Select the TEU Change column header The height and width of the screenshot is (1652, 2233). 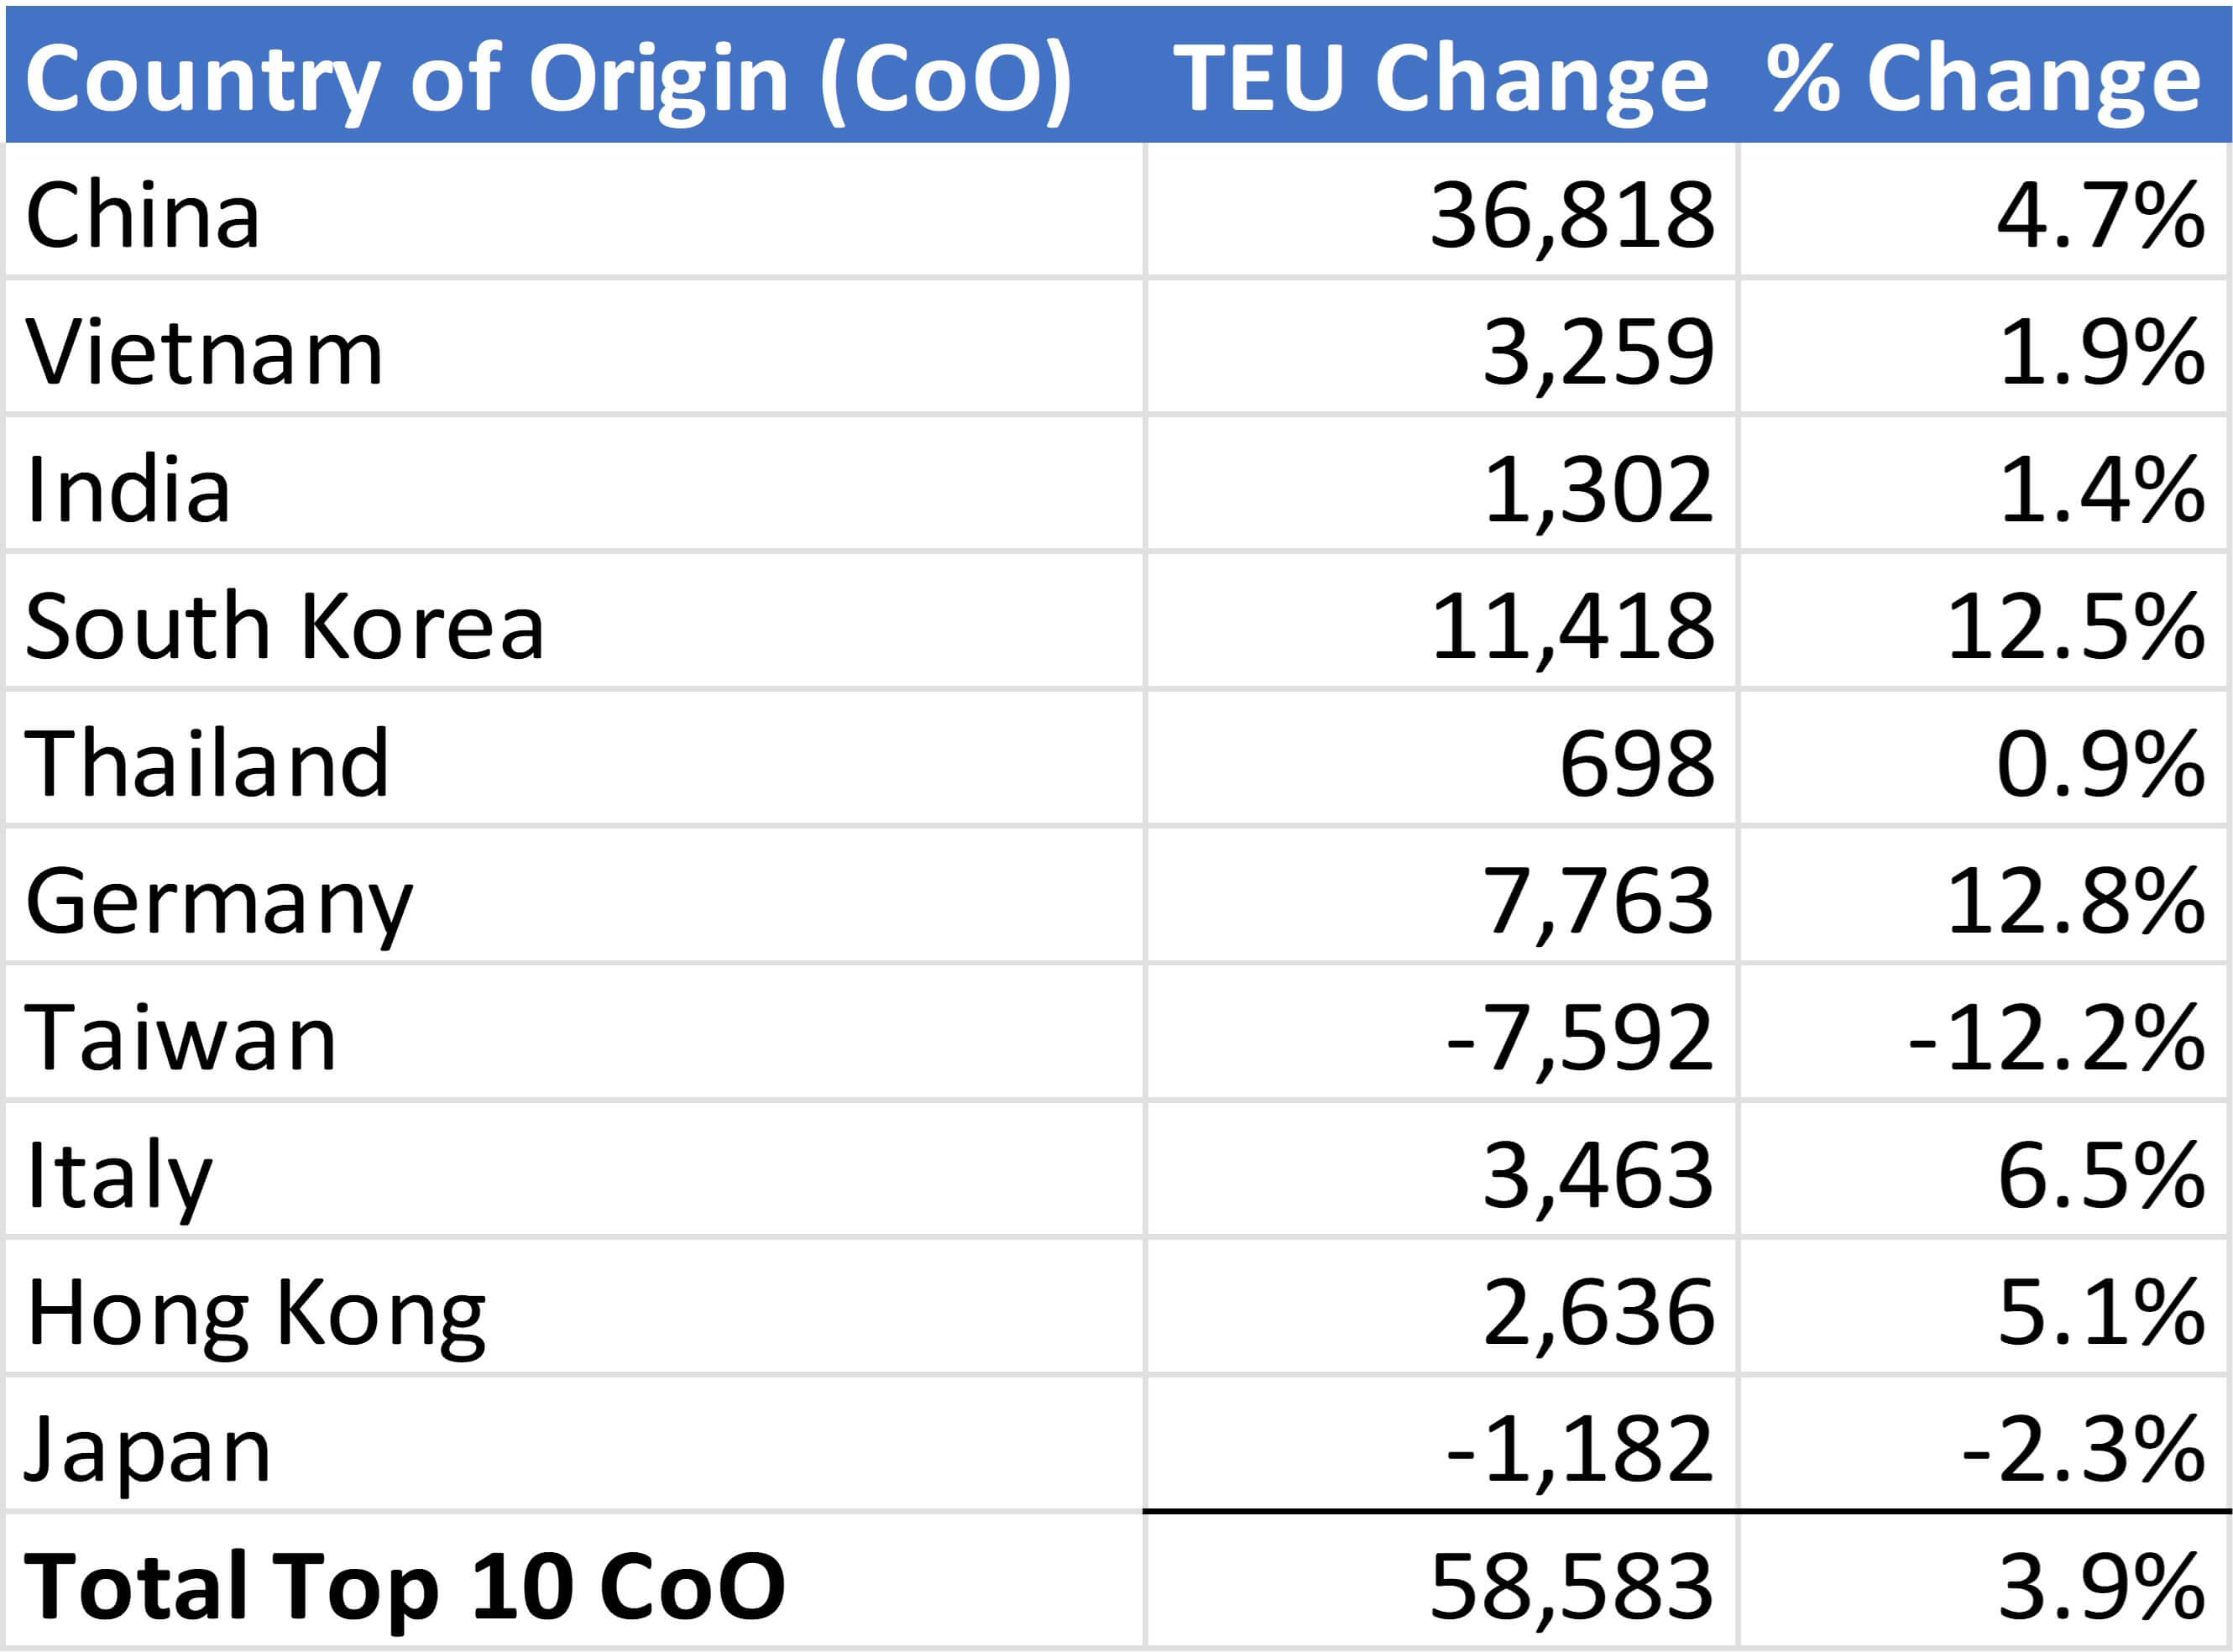coord(1440,78)
